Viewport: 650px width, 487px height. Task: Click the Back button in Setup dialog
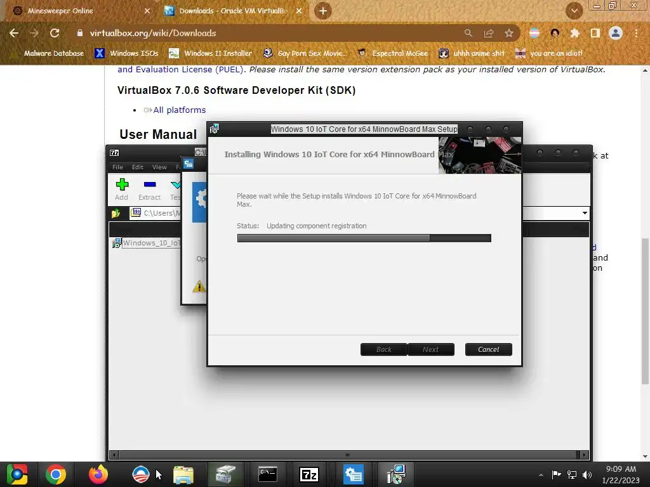point(383,349)
